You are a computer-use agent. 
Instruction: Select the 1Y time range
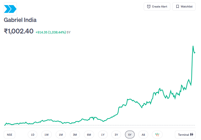tap(103, 135)
